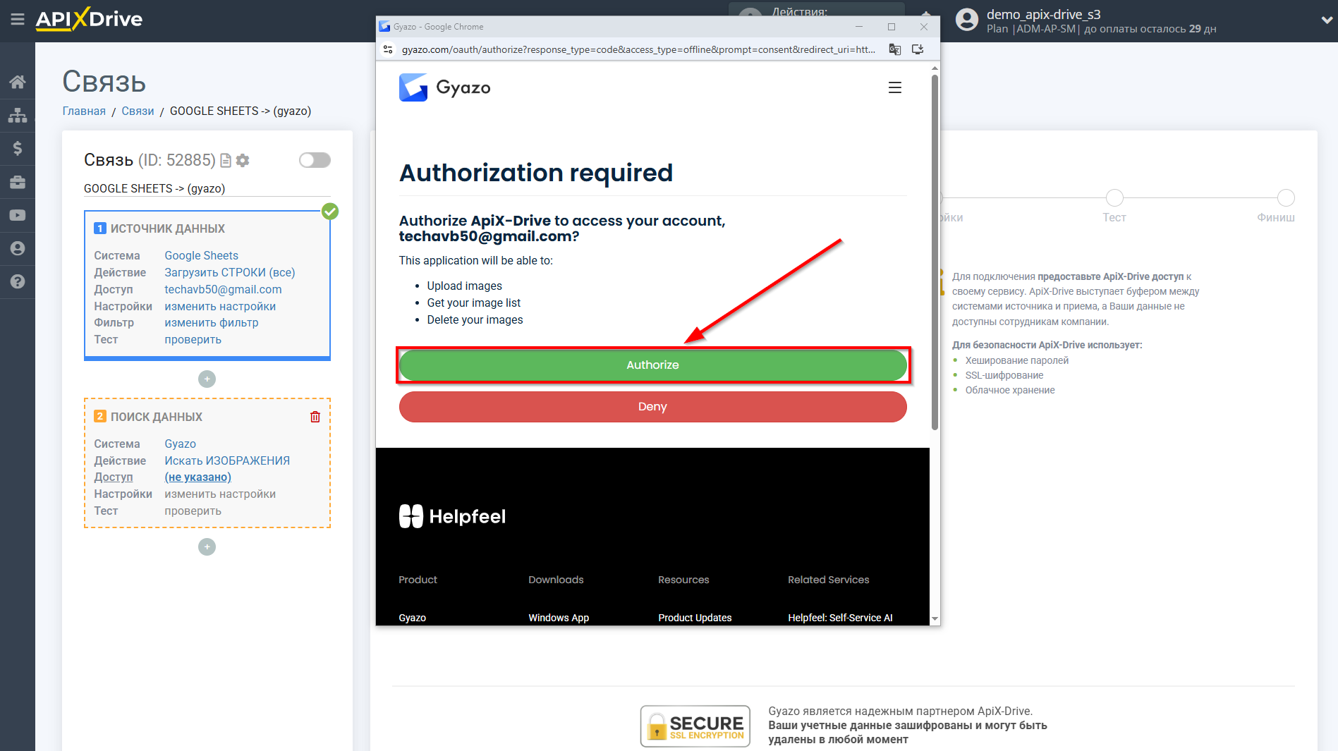The image size is (1338, 751).
Task: Open the Gyazo page hamburger menu
Action: 894,87
